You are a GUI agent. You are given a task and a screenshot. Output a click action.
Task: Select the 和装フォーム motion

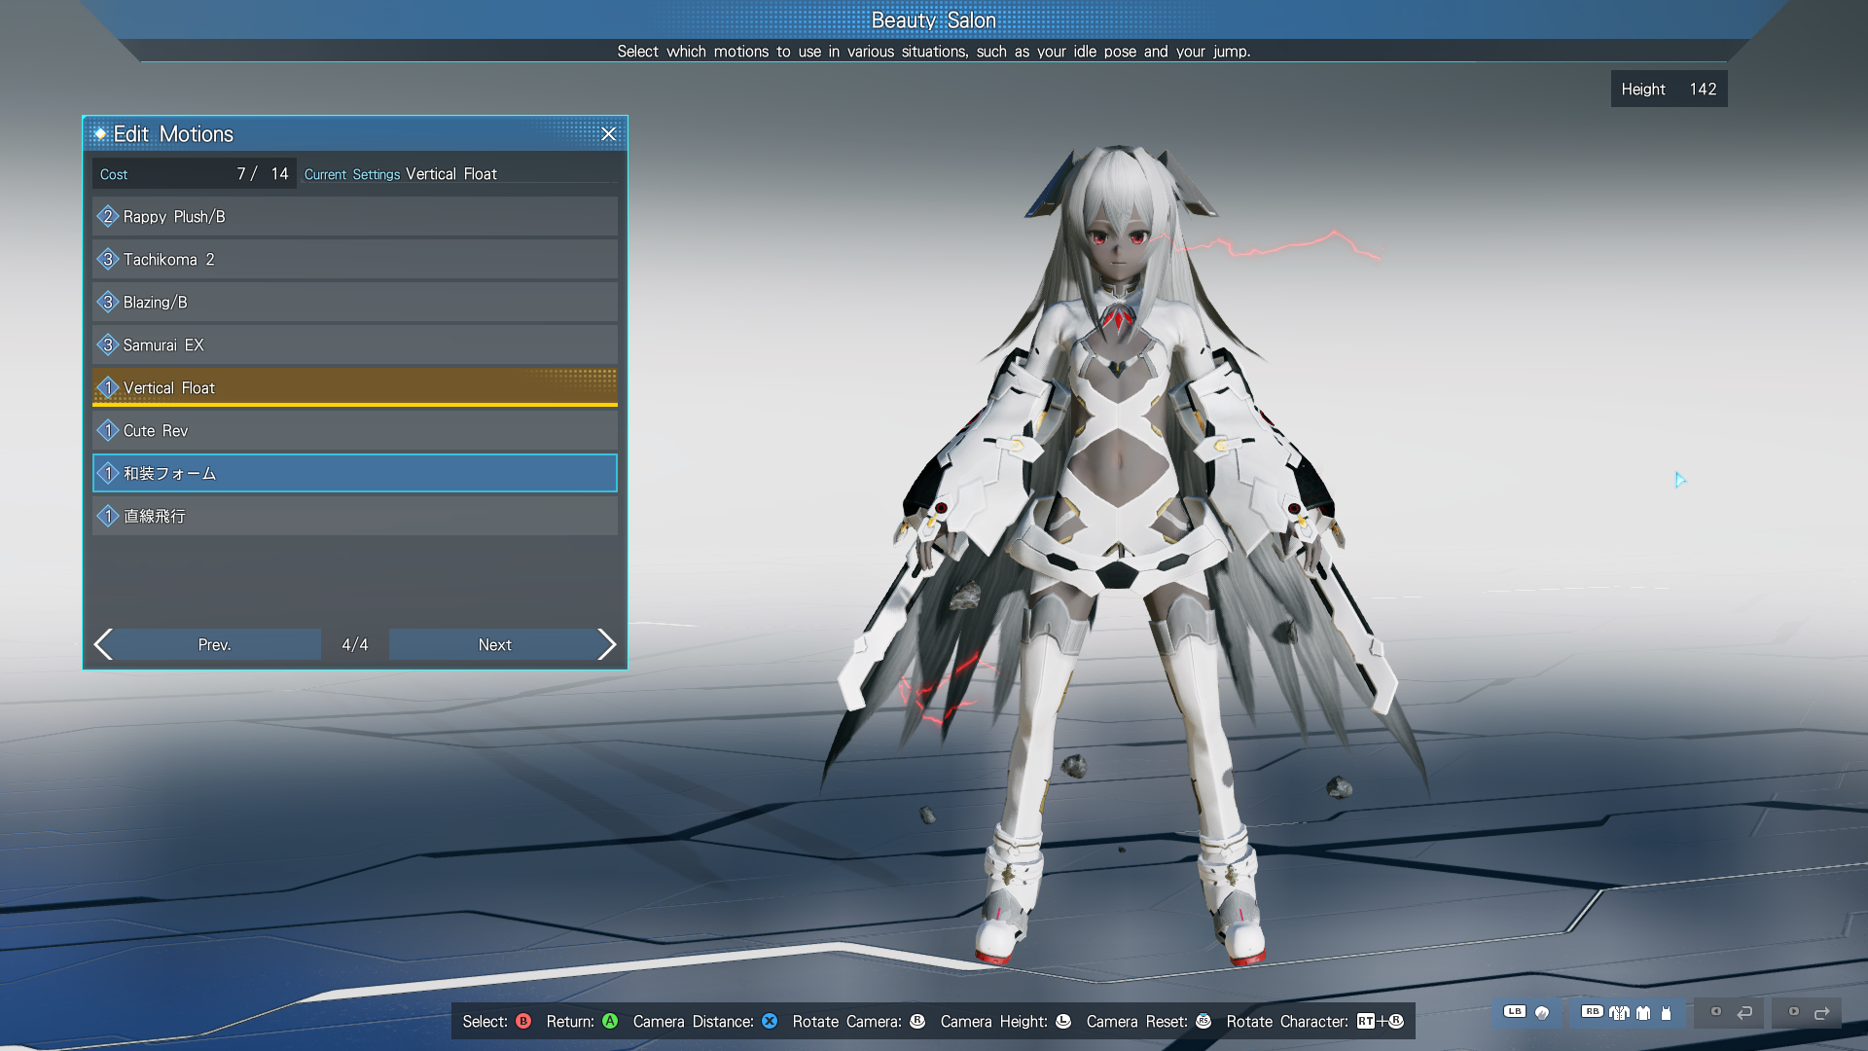click(x=355, y=473)
